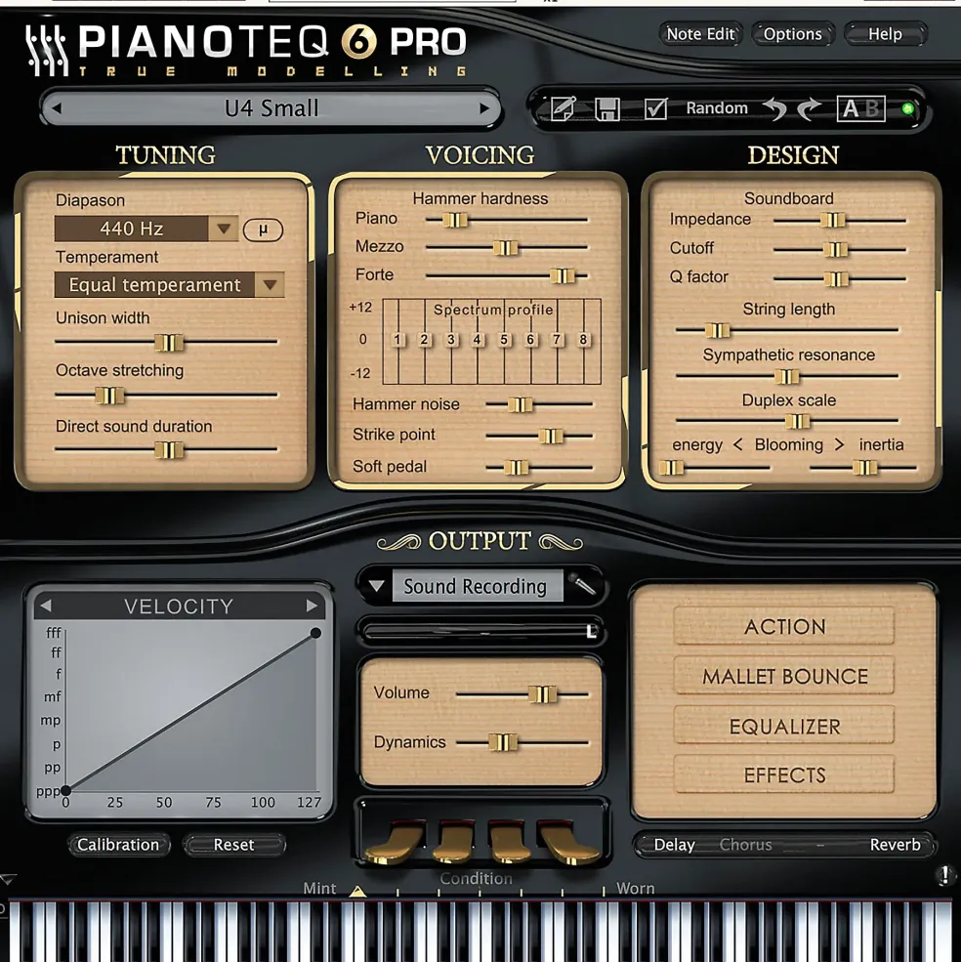Screen dimensions: 961x962
Task: Adjust the Volume slider handle
Action: point(542,694)
